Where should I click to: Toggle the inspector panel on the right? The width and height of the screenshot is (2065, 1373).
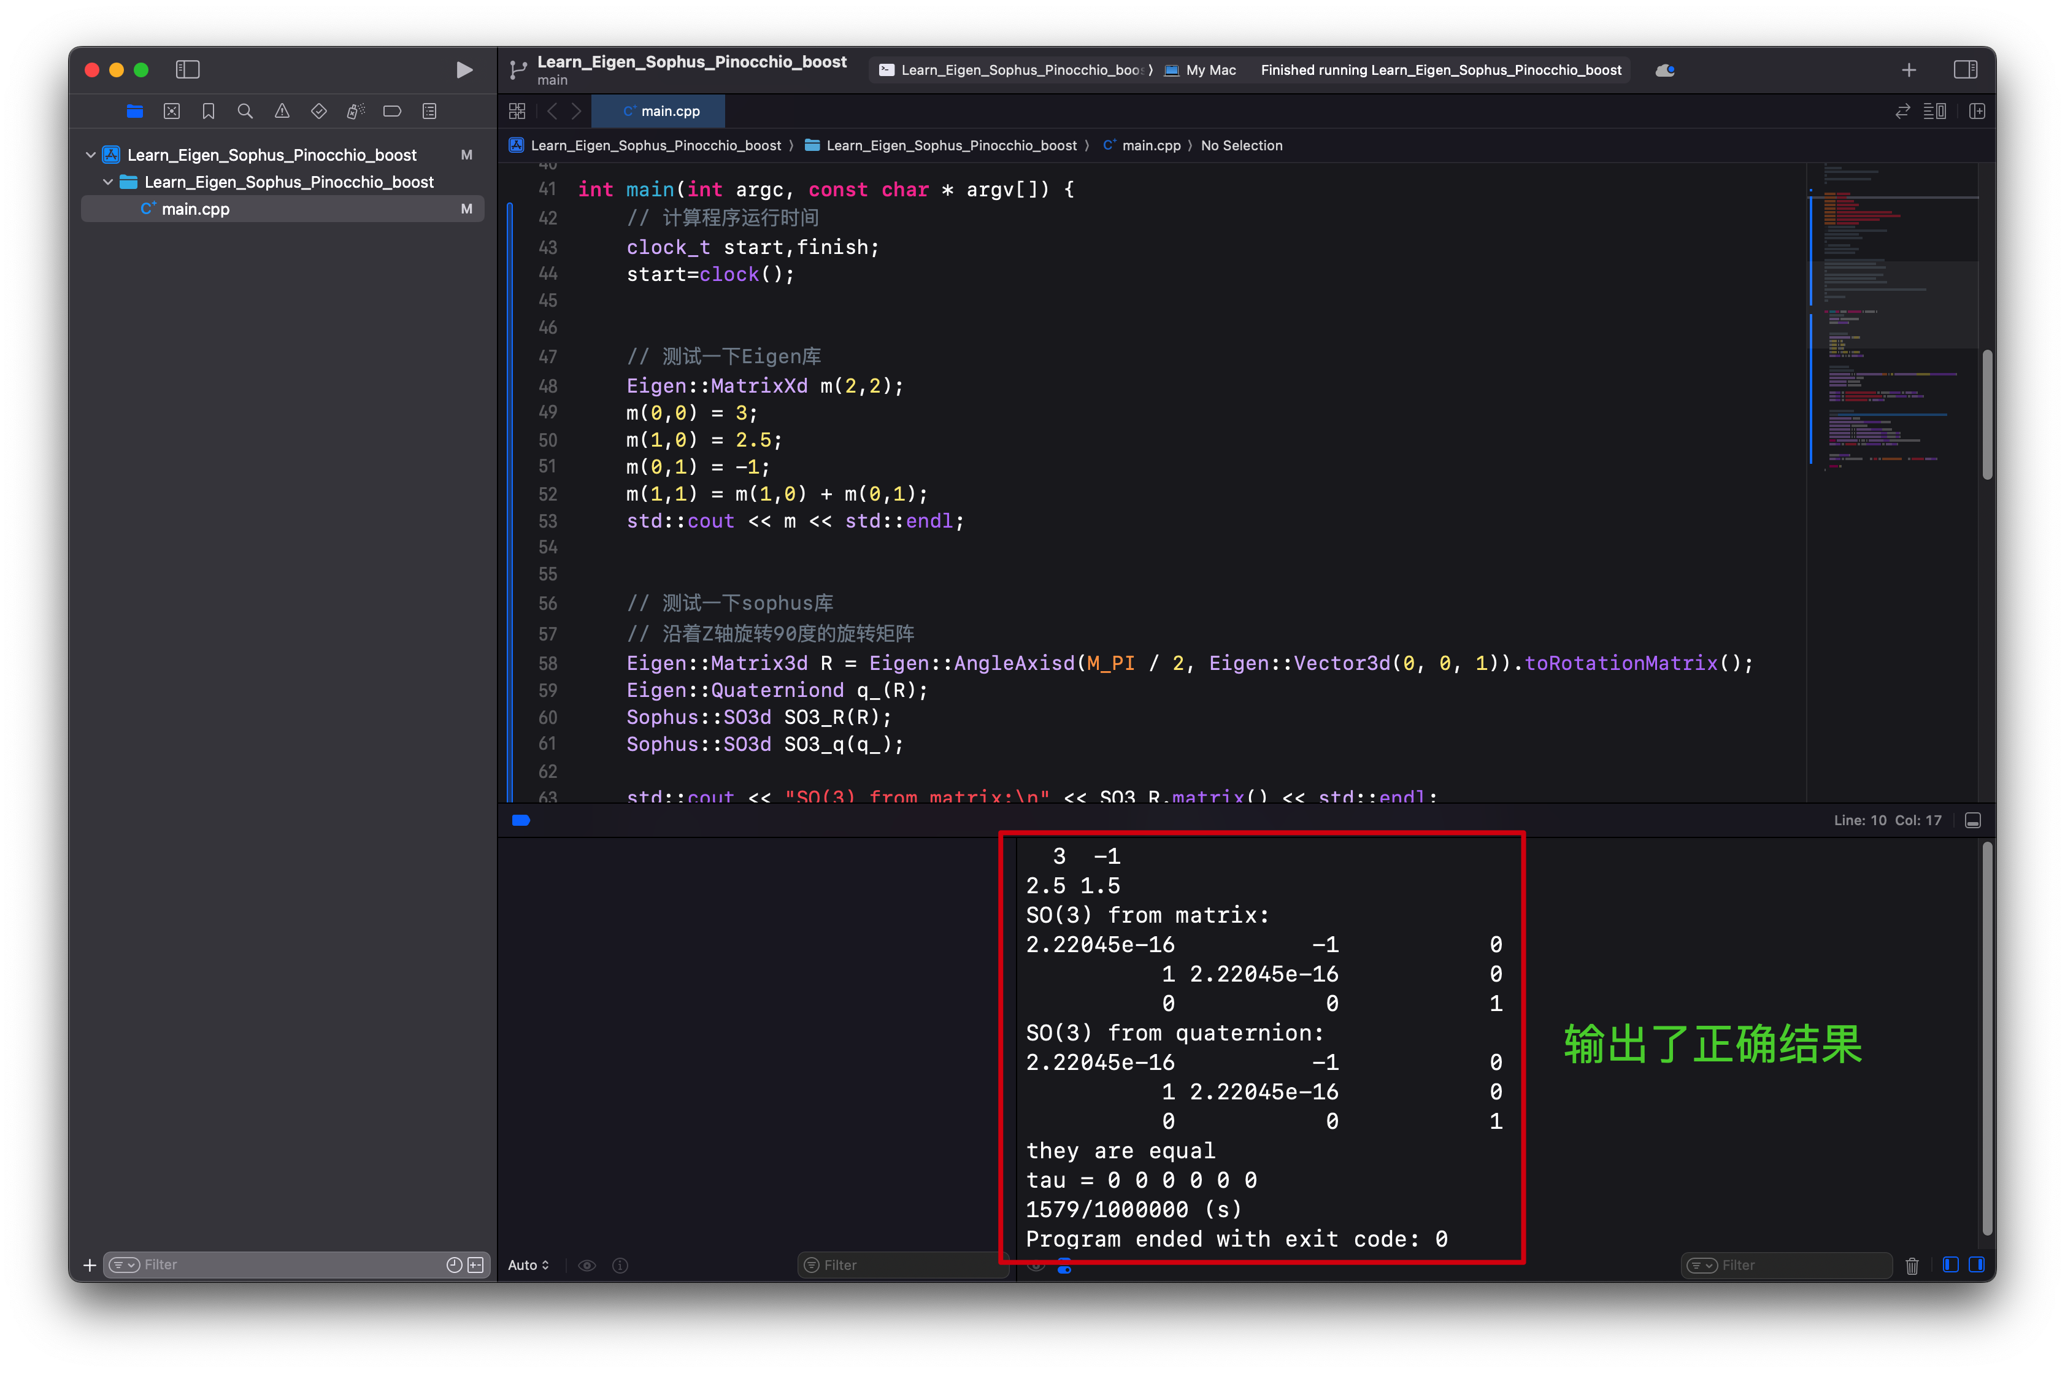point(1965,69)
